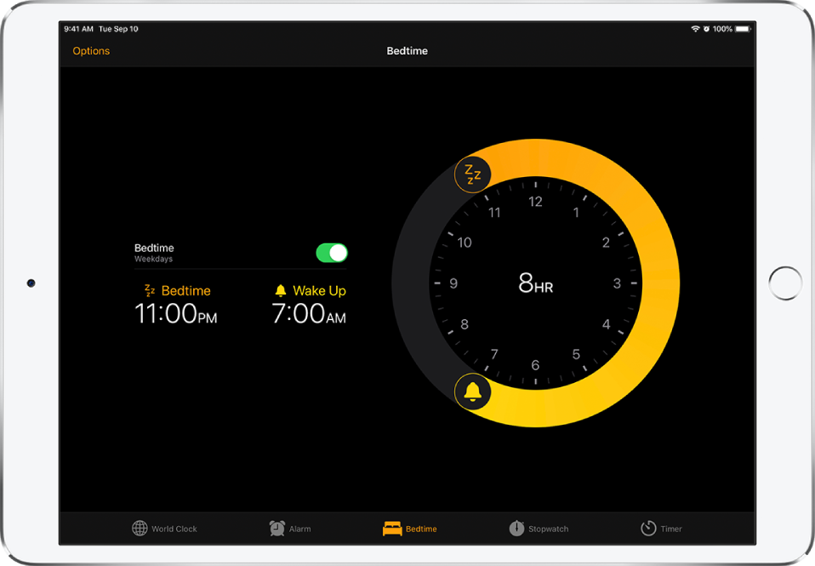Tap the bell wake handle on dial
The height and width of the screenshot is (566, 815).
point(472,392)
